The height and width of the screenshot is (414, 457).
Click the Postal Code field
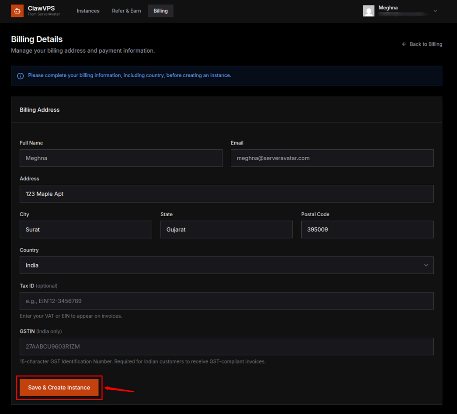pos(367,229)
